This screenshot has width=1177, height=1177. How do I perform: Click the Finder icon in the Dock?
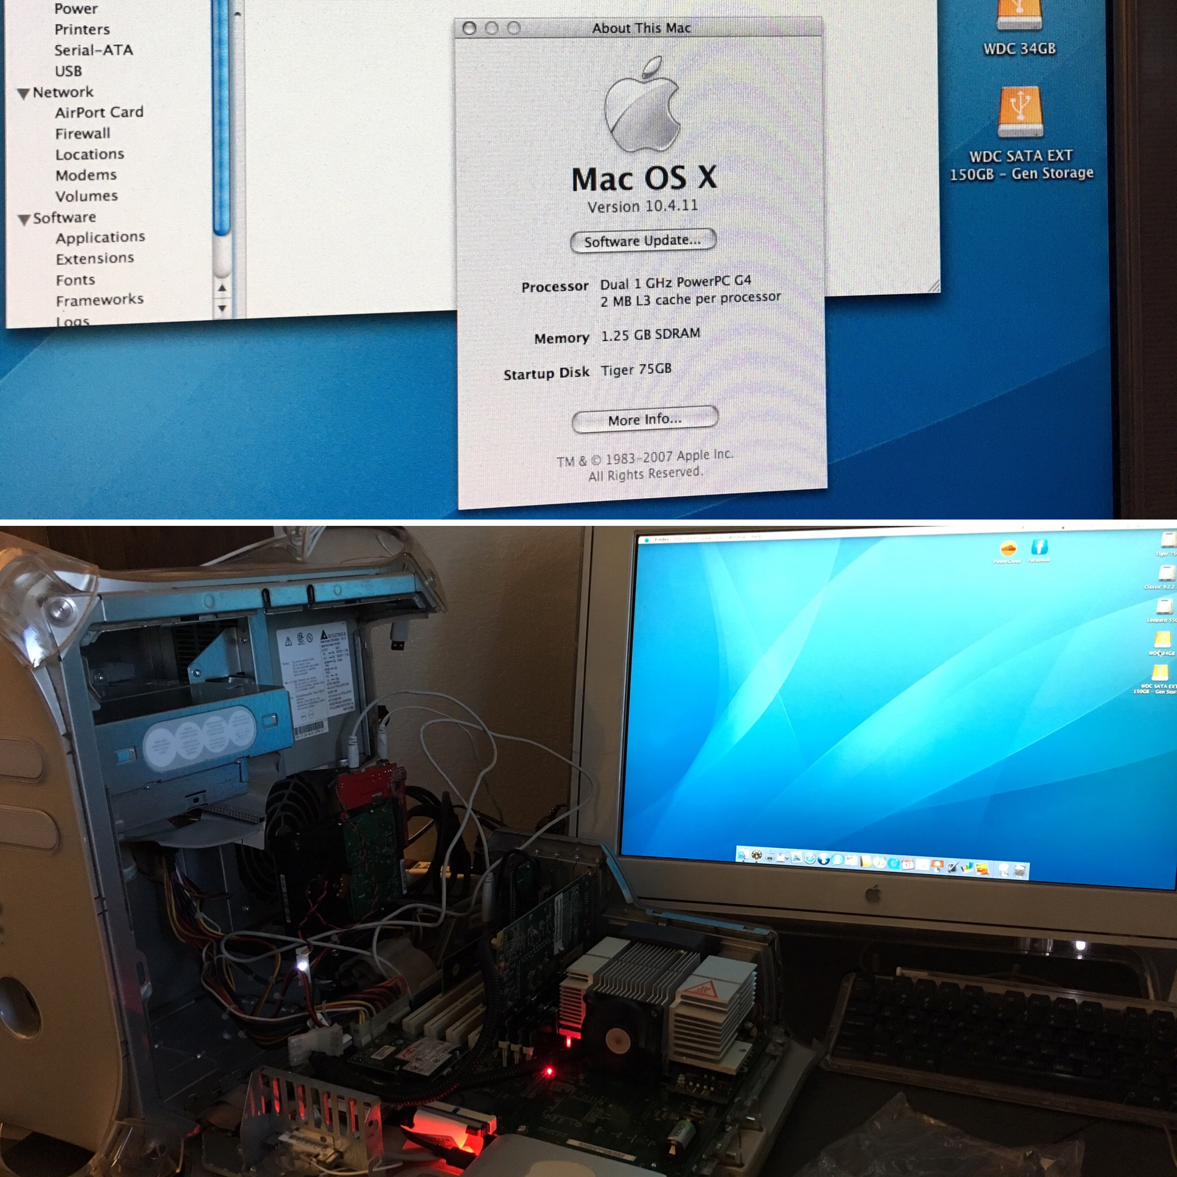pyautogui.click(x=743, y=855)
